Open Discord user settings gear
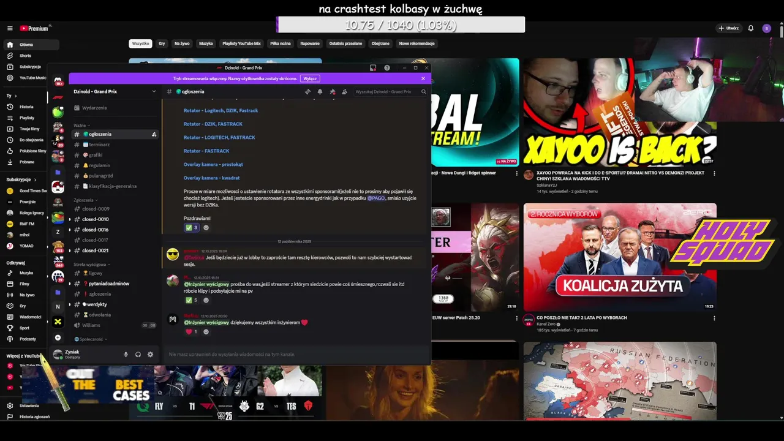The height and width of the screenshot is (441, 784). pos(150,354)
